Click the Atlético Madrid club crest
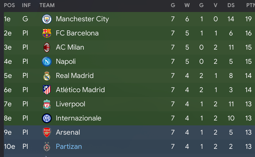Viewport: 255px width, 157px height. point(47,90)
